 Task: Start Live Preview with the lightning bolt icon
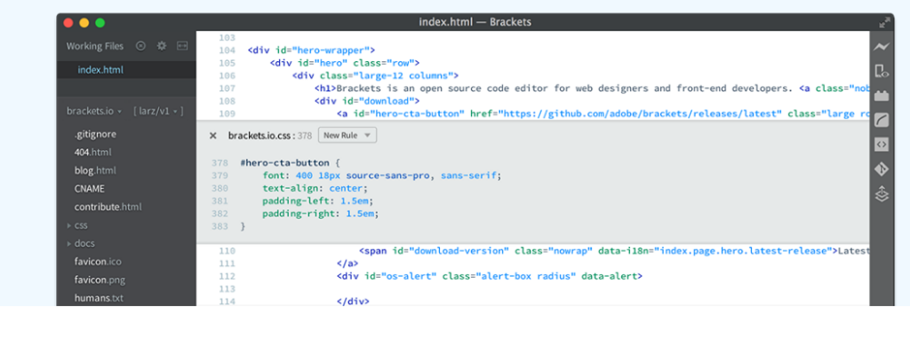click(882, 47)
